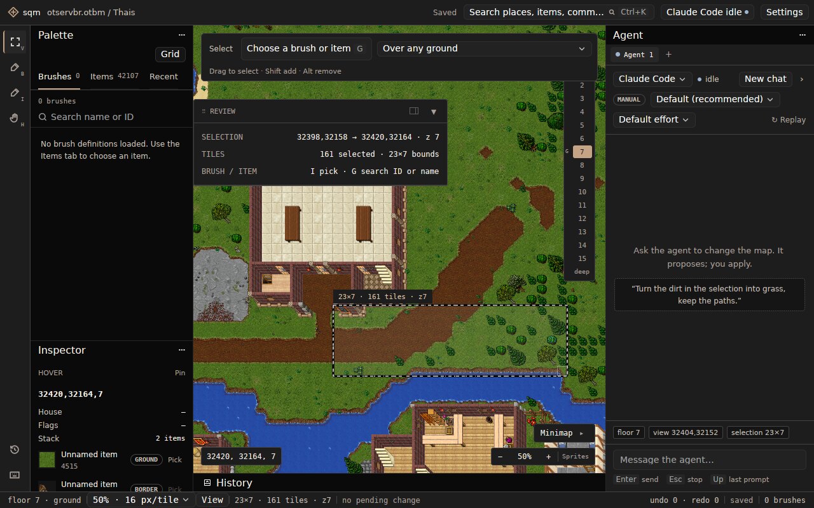This screenshot has width=814, height=508.
Task: Activate the Select tool (V) in sidebar
Action: click(15, 42)
